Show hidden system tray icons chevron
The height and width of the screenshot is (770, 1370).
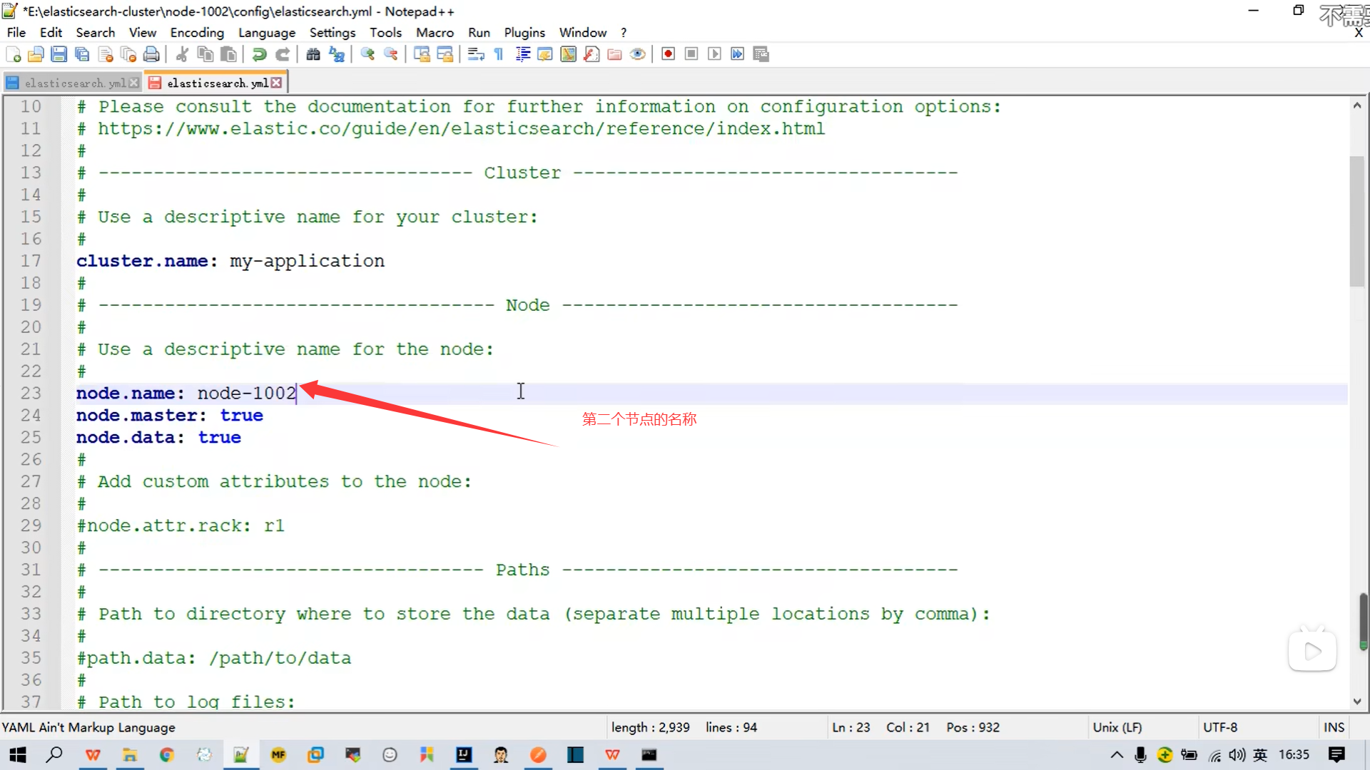point(1117,755)
